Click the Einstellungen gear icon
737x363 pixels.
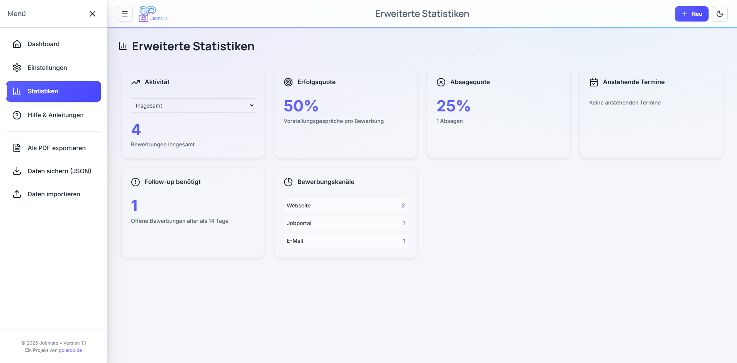click(17, 68)
